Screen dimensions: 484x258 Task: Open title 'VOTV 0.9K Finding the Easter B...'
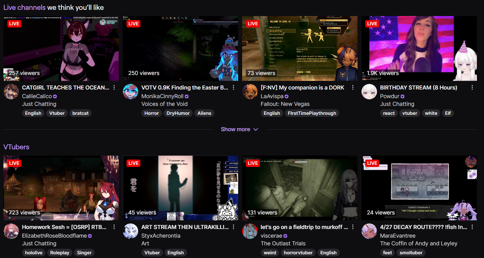pyautogui.click(x=185, y=88)
